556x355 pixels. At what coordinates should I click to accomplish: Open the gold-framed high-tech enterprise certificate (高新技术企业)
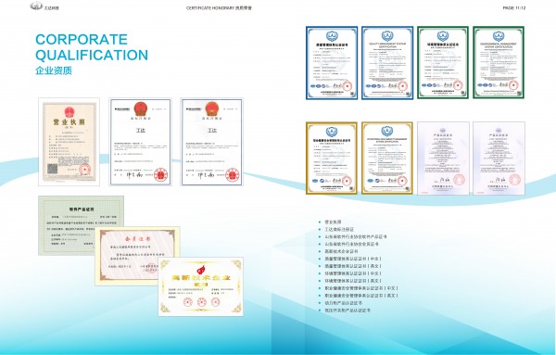201,286
